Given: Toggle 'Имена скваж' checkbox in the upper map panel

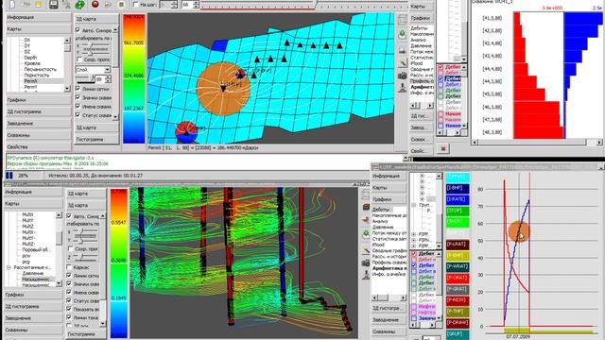Looking at the screenshot, I should (x=78, y=107).
